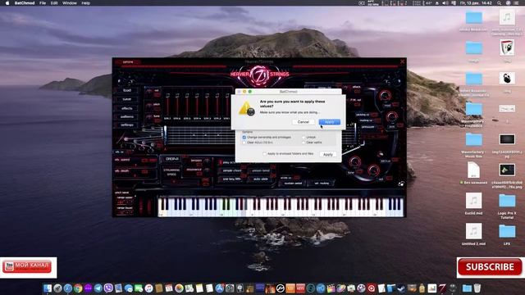Select Logic Pro X Tutorial folder
The width and height of the screenshot is (525, 295).
click(507, 206)
